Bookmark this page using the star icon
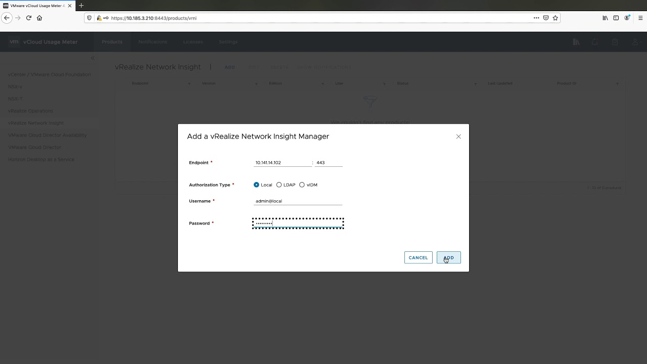 coord(555,18)
